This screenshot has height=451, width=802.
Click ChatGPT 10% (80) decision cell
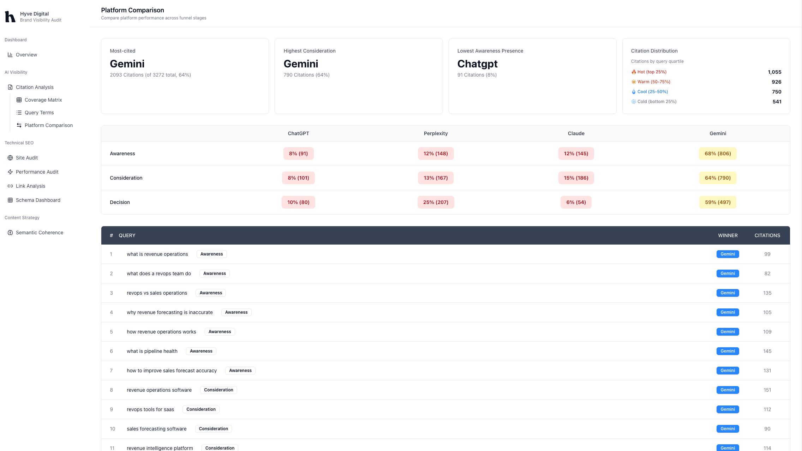coord(298,202)
